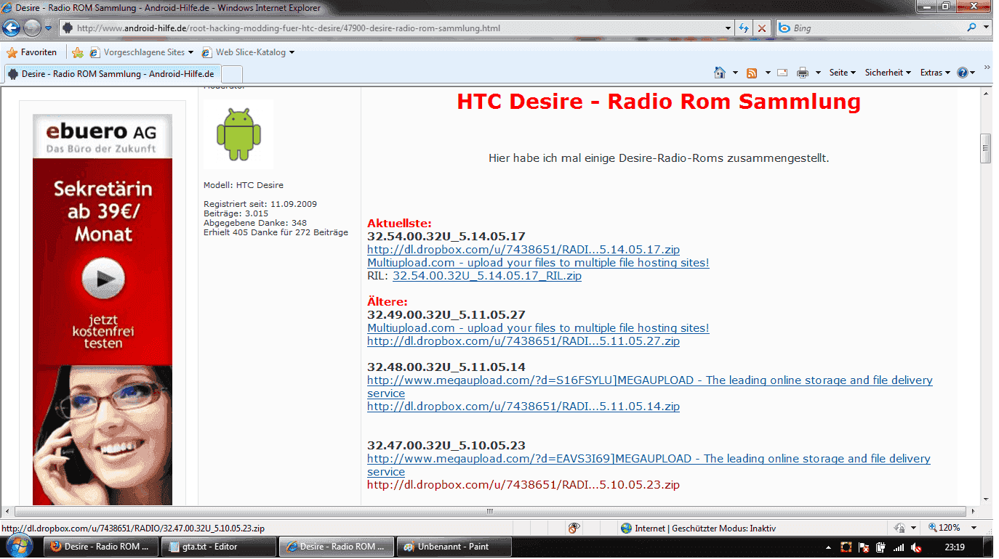Open the Extras menu
Viewport: 999px width, 559px height.
[935, 73]
